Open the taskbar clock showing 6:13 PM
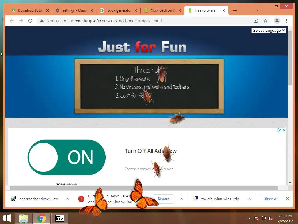The width and height of the screenshot is (298, 224). point(285,218)
